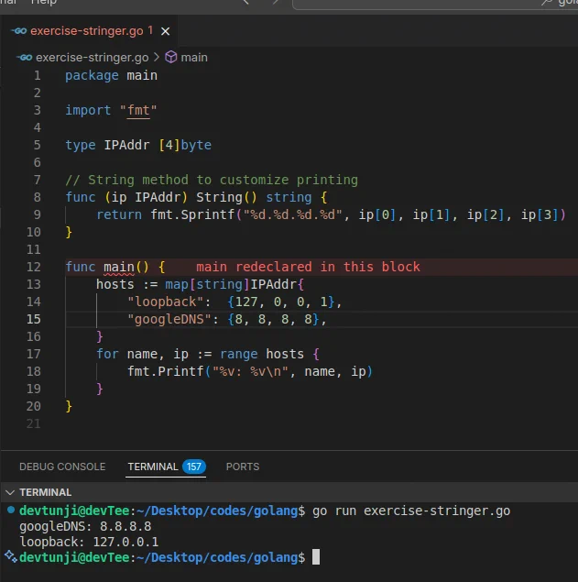Click the red-underlined main function name
Viewport: 578px width, 582px height.
(x=119, y=267)
